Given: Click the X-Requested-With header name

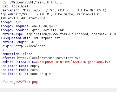Looking at the screenshot, I should tap(15, 38).
